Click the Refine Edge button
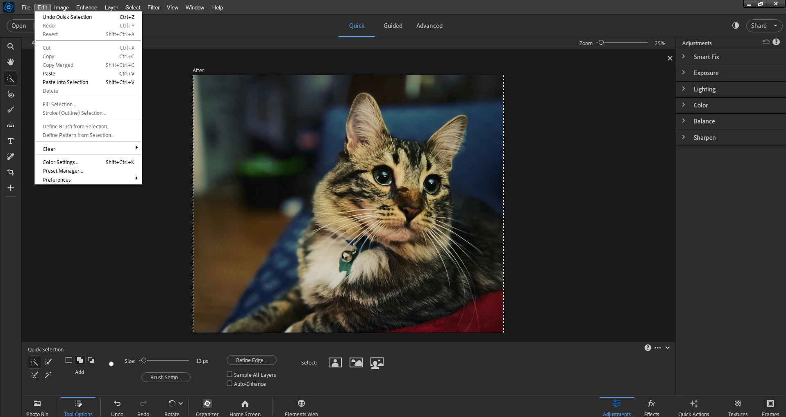This screenshot has height=417, width=786. point(251,360)
